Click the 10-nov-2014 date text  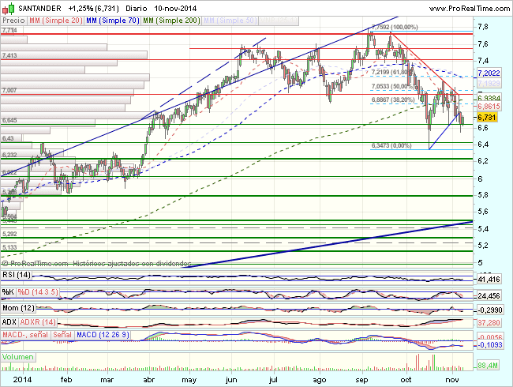175,8
